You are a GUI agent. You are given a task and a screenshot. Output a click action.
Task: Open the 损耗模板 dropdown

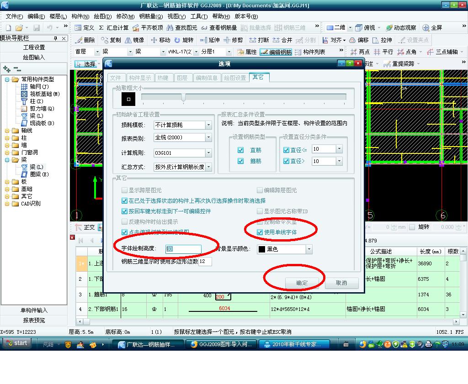coord(208,125)
